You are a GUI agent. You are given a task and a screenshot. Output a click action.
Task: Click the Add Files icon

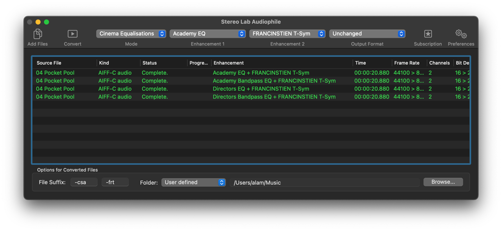pyautogui.click(x=38, y=34)
